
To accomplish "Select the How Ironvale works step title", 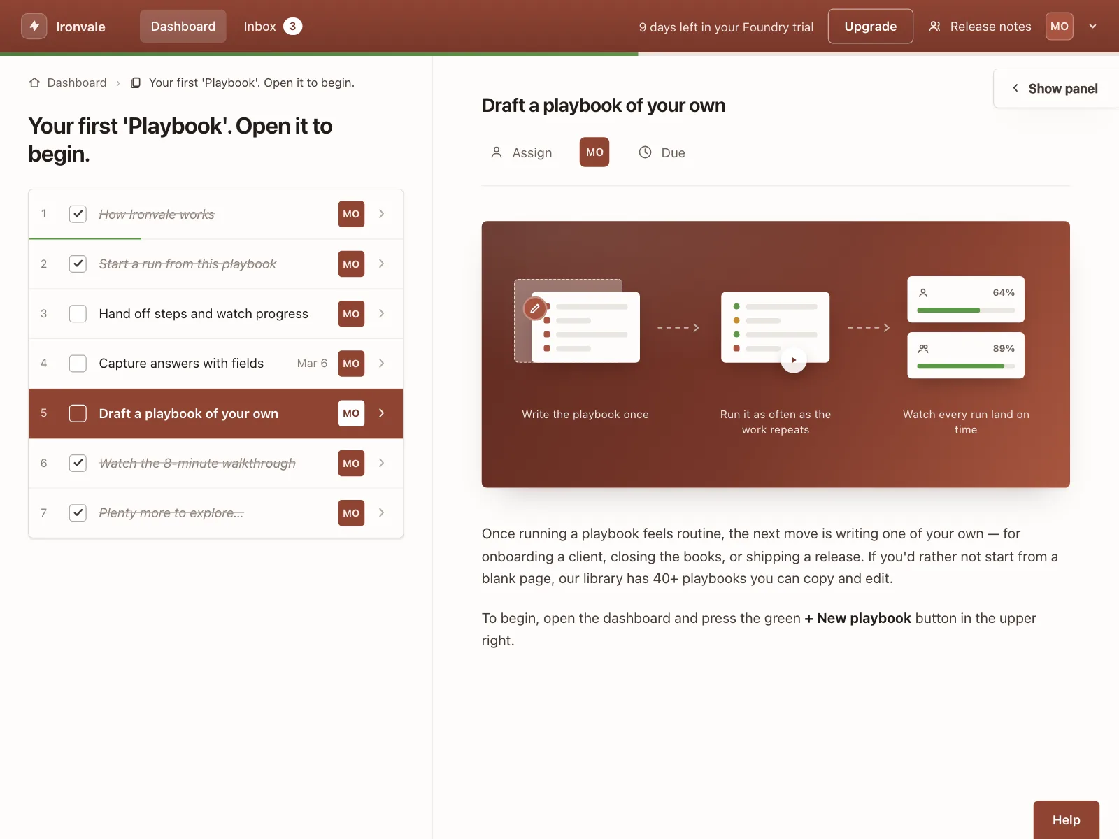I will point(157,214).
